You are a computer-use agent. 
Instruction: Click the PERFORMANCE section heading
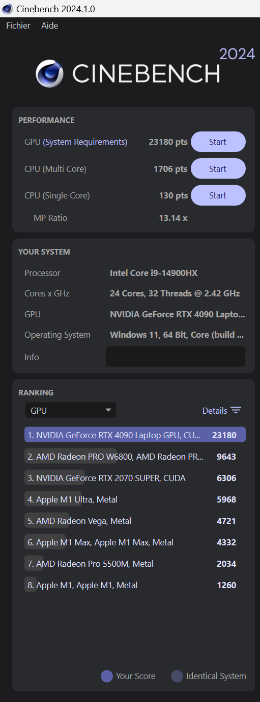pyautogui.click(x=46, y=120)
